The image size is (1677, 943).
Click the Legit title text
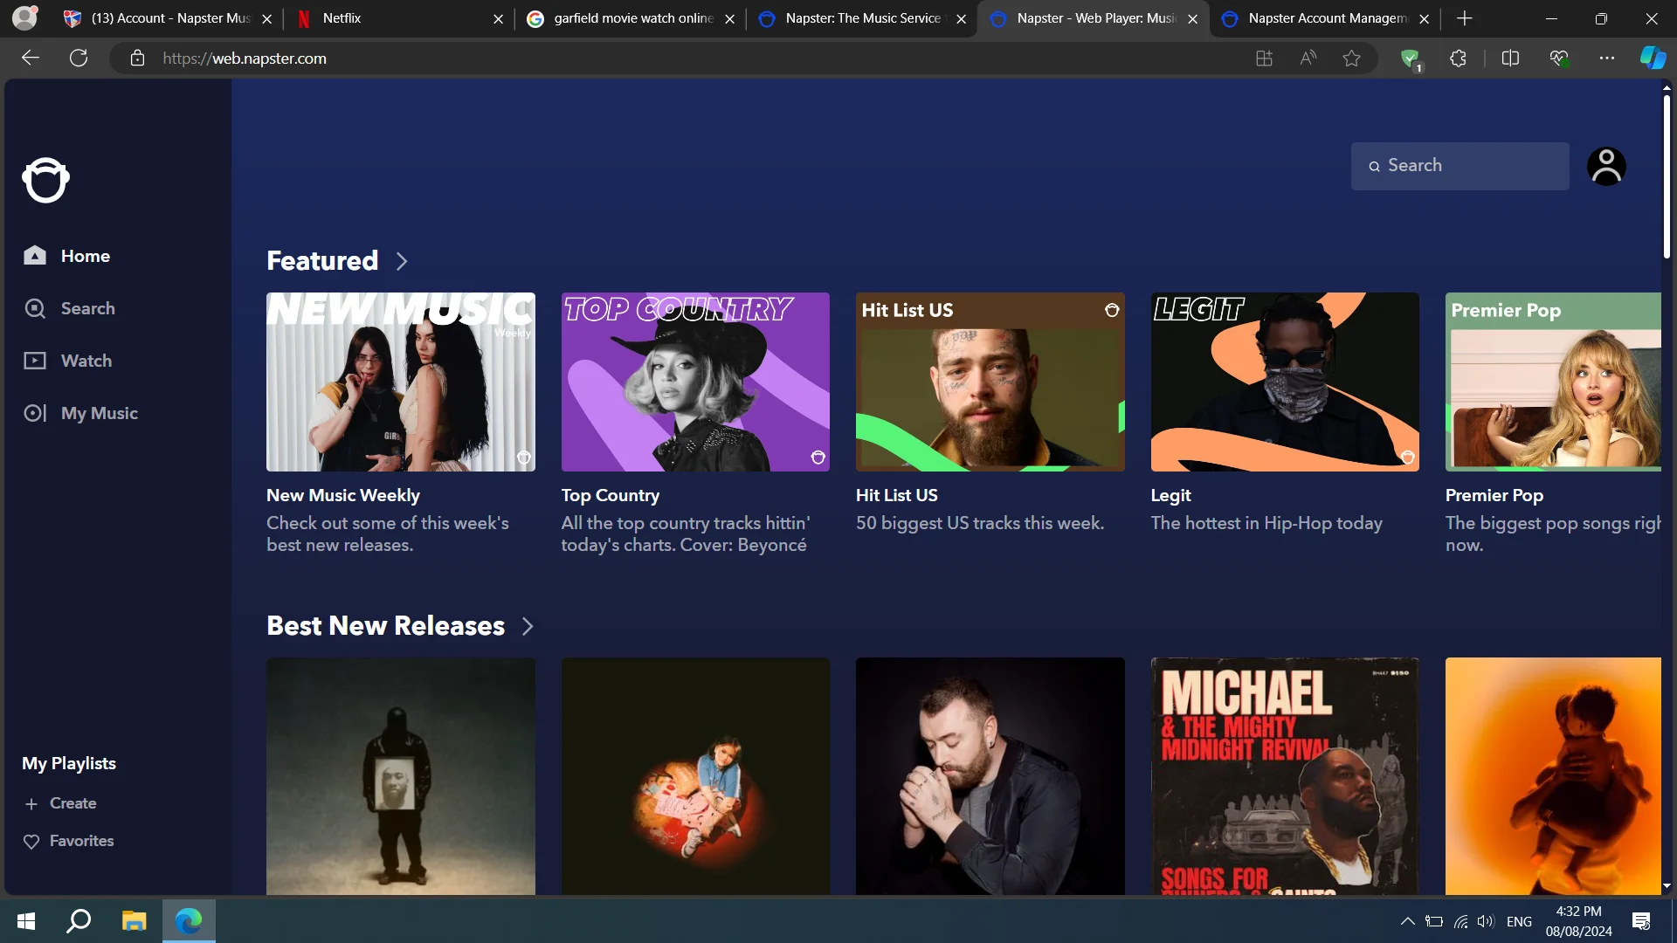coord(1171,495)
